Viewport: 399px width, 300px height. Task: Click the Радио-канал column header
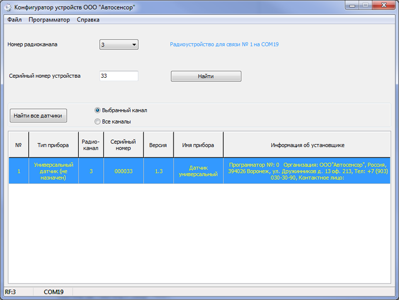click(x=91, y=145)
